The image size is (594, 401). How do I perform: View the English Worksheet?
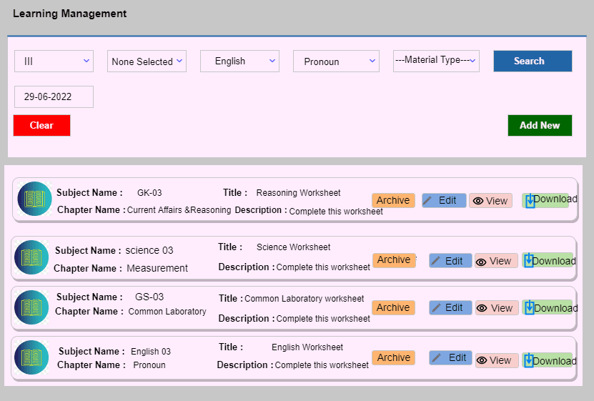click(x=497, y=360)
